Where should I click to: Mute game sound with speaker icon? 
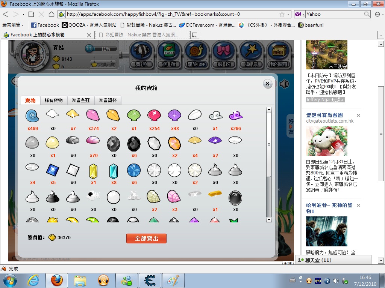pyautogui.click(x=284, y=84)
